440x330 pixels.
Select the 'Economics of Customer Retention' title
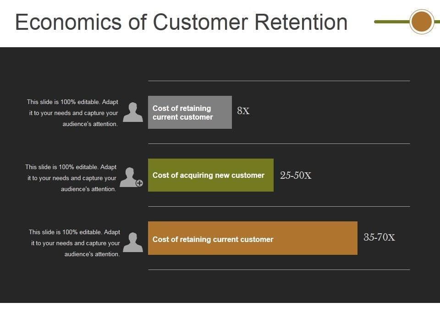point(181,22)
